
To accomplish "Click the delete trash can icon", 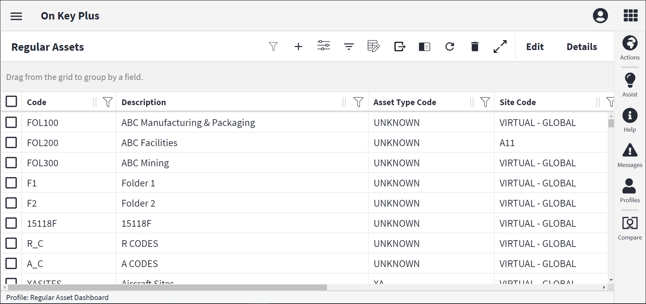I will point(475,47).
